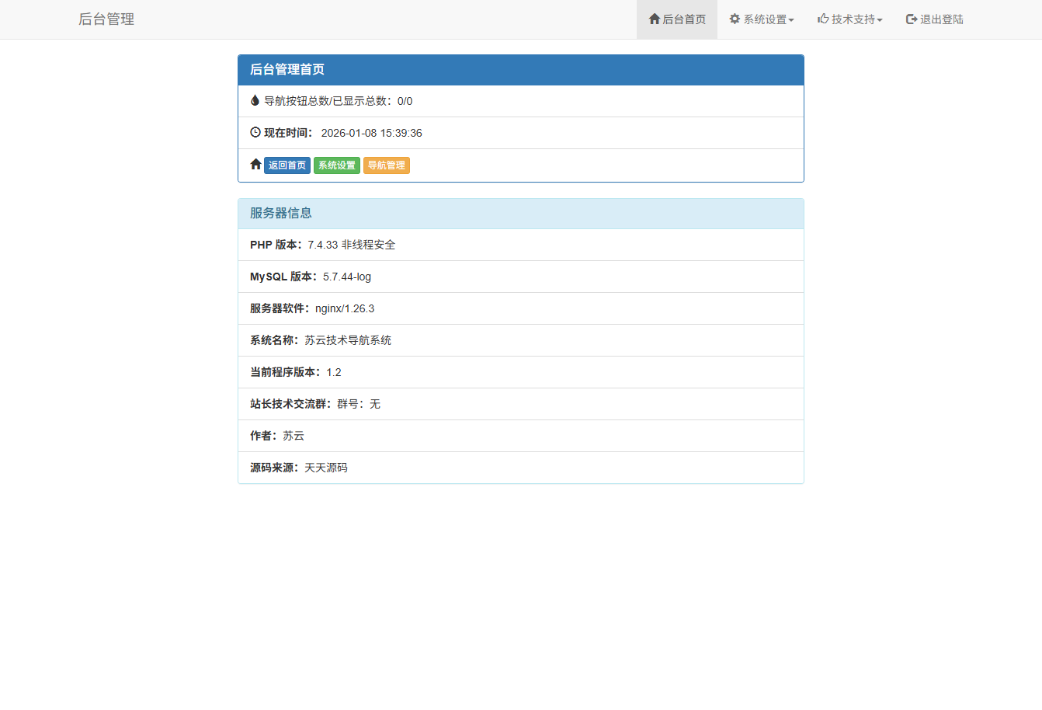
Task: Open the 系统设置 dropdown menu
Action: click(761, 19)
